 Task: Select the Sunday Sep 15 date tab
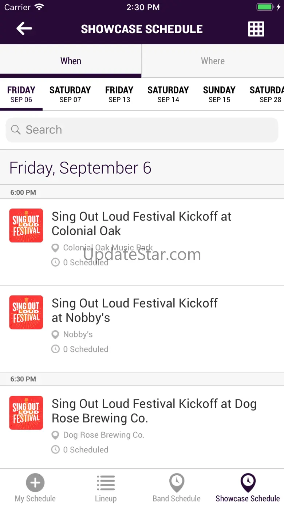pos(219,94)
